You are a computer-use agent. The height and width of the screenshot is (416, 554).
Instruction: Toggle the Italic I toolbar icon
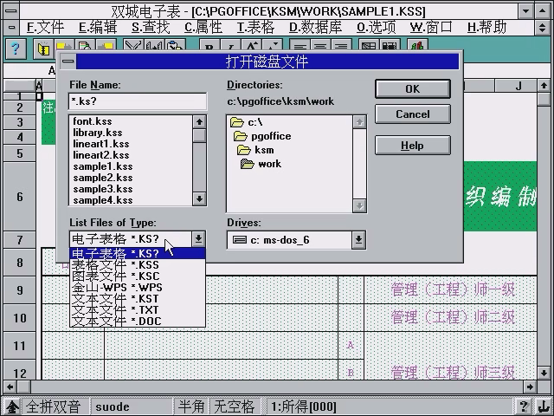coord(230,46)
